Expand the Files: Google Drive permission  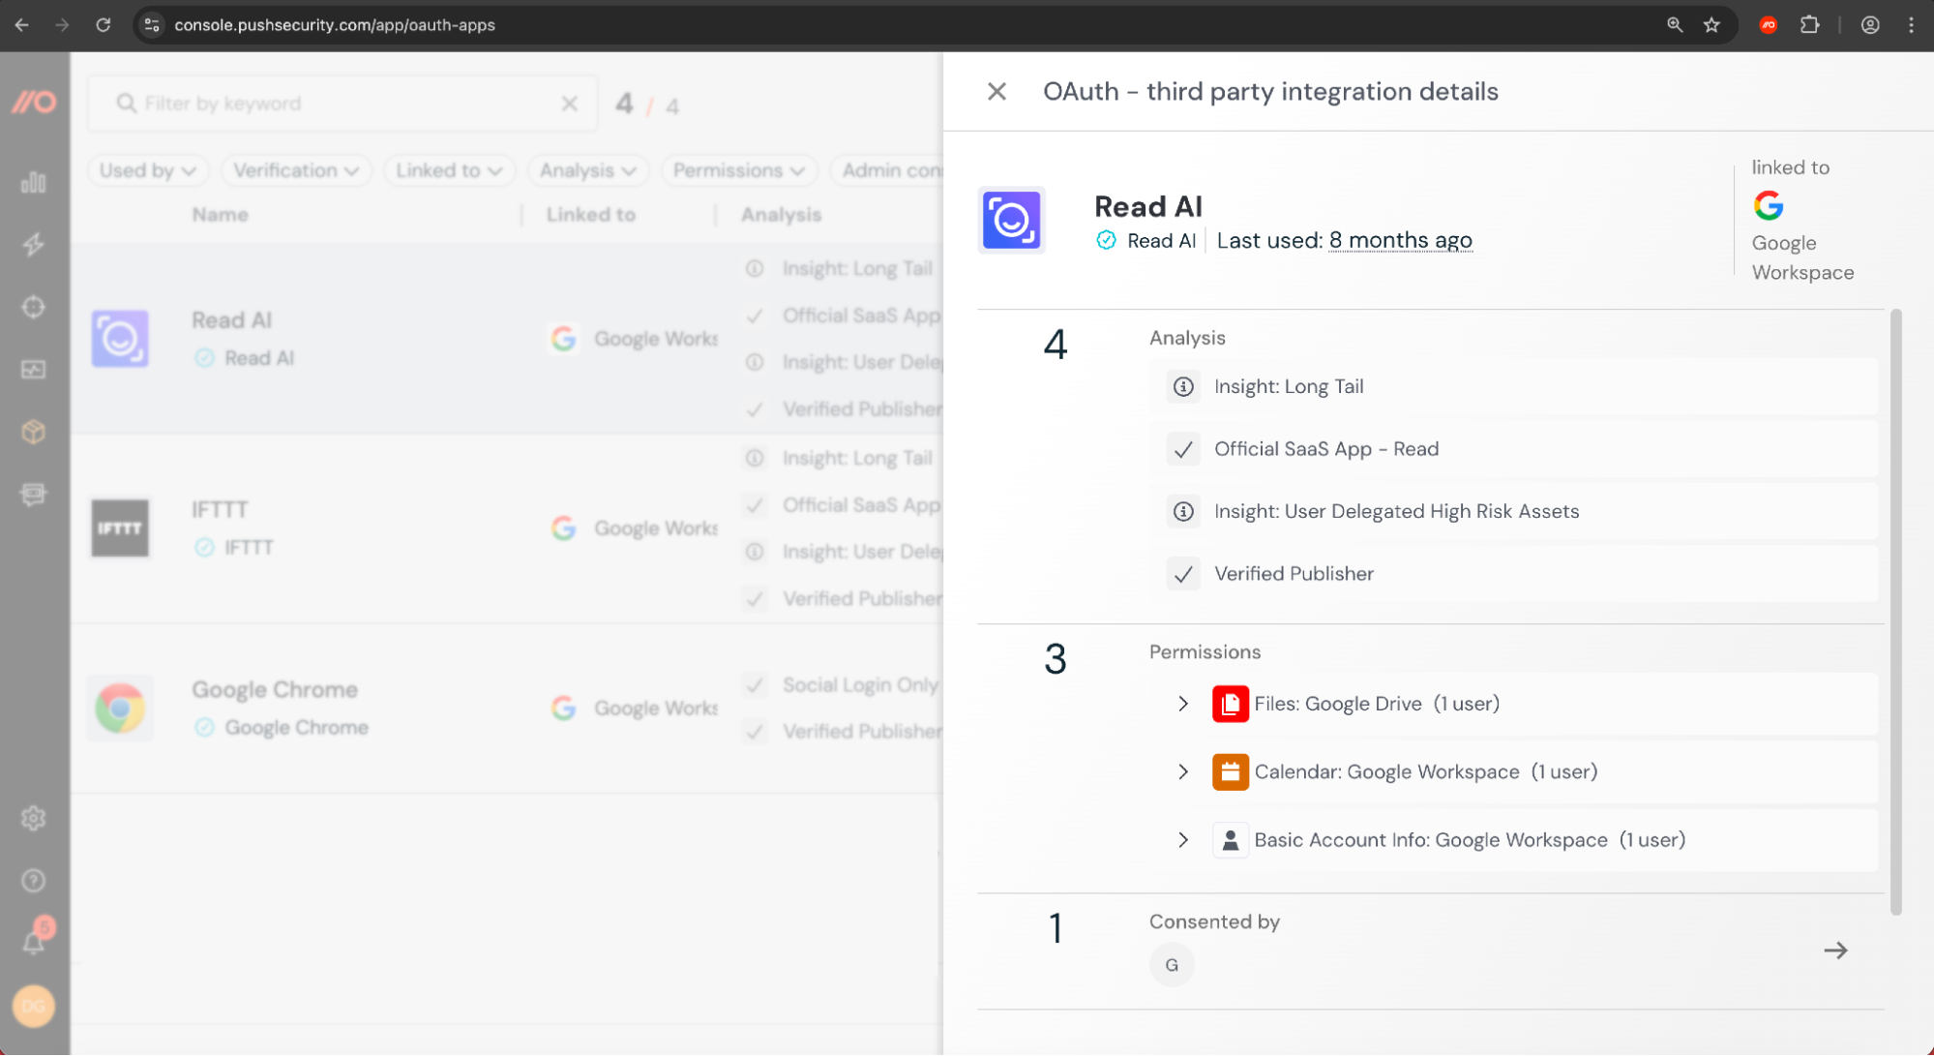coord(1182,704)
